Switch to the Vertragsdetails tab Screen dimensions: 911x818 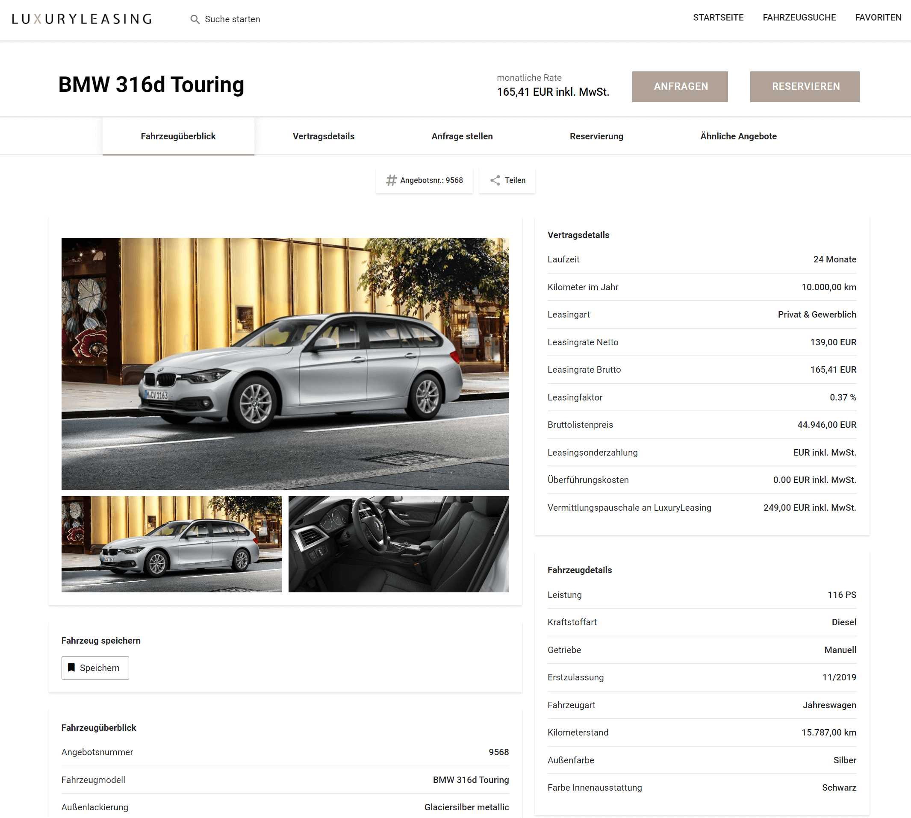pyautogui.click(x=323, y=136)
